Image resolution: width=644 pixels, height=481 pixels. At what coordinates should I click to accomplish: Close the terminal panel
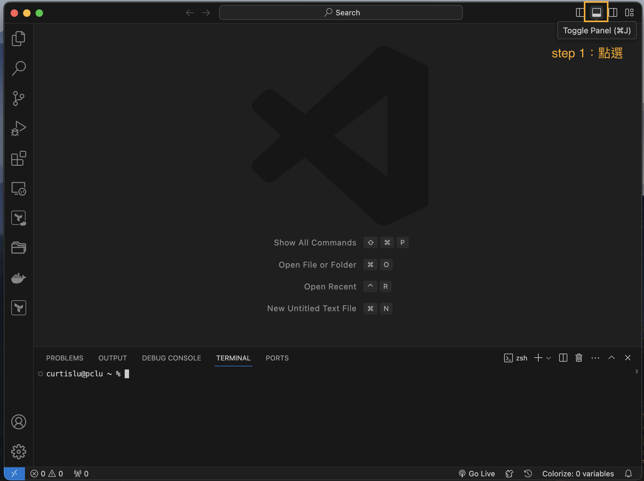[x=628, y=358]
